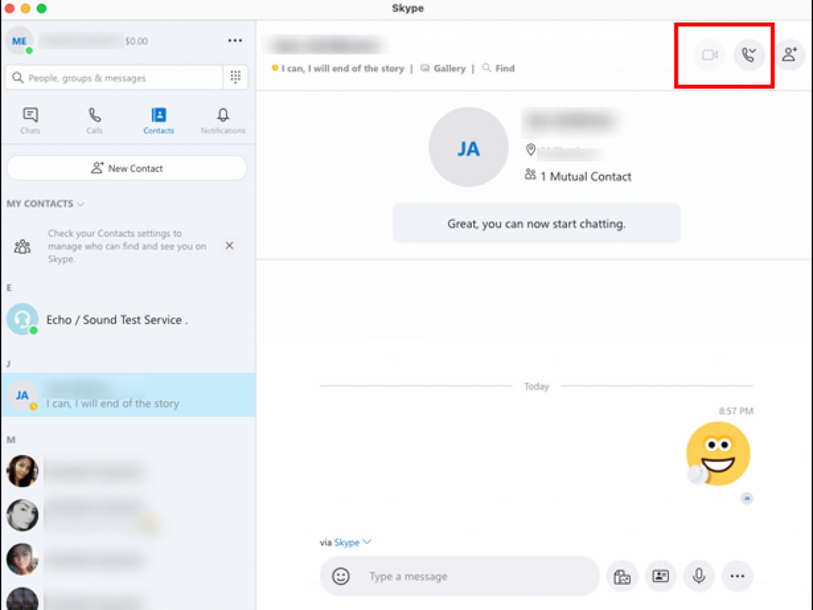Start a video call
The height and width of the screenshot is (610, 813).
tap(708, 55)
